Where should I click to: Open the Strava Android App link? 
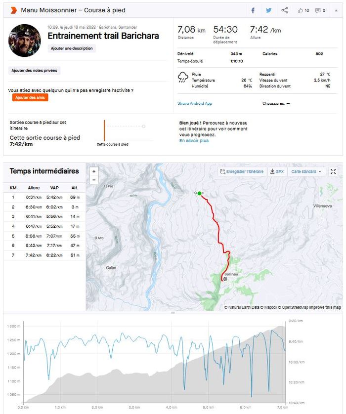[x=195, y=103]
